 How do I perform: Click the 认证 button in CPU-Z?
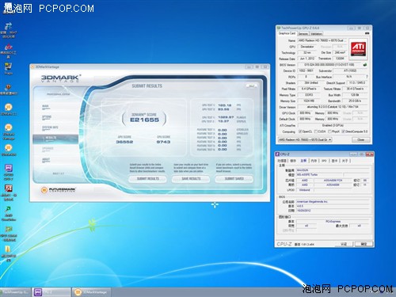click(343, 244)
